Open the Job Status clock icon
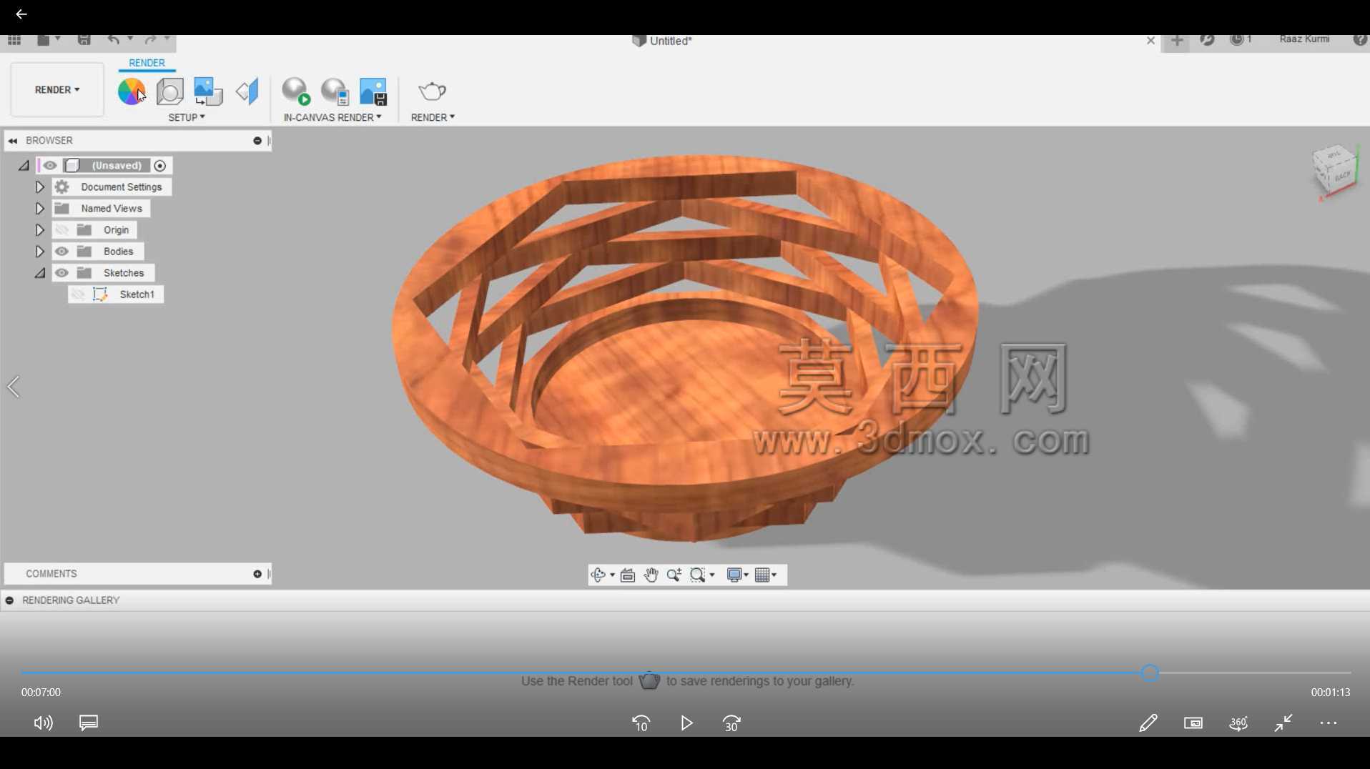This screenshot has width=1370, height=769. [x=1236, y=40]
